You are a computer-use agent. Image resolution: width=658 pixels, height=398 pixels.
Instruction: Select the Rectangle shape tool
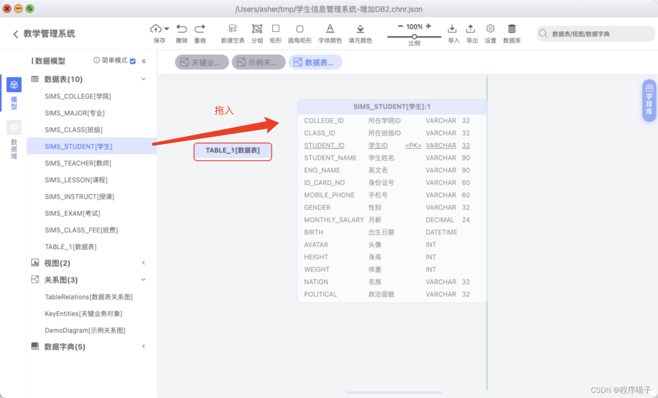(276, 29)
